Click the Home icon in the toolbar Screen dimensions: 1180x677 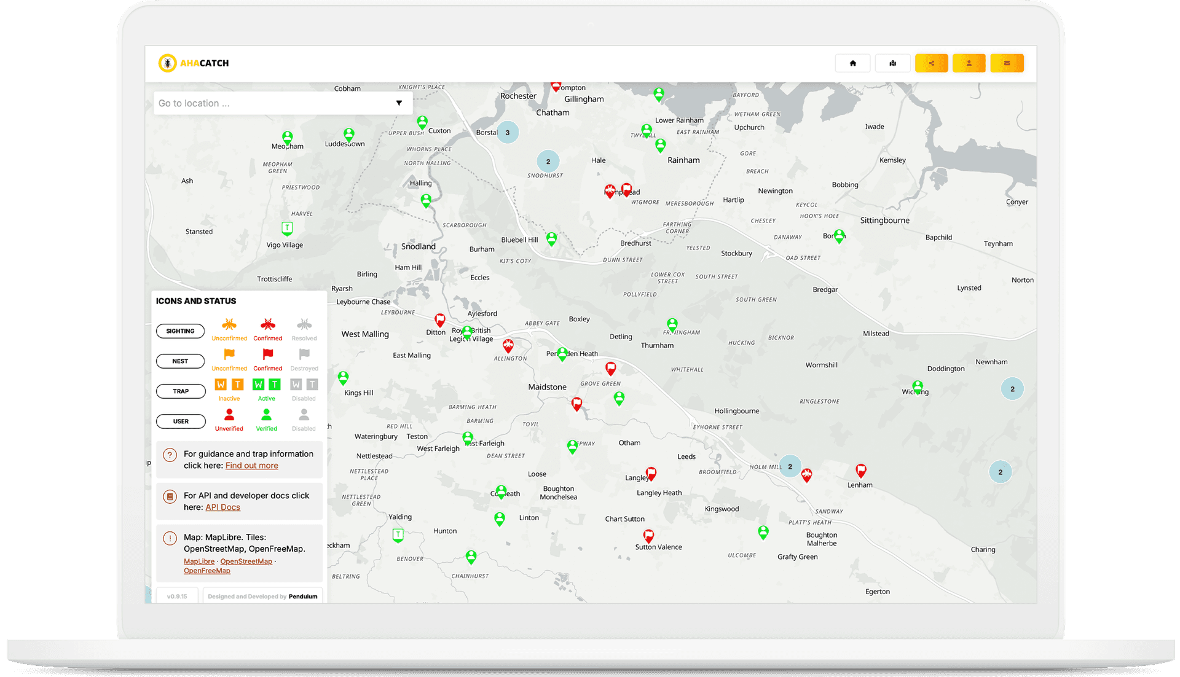852,63
